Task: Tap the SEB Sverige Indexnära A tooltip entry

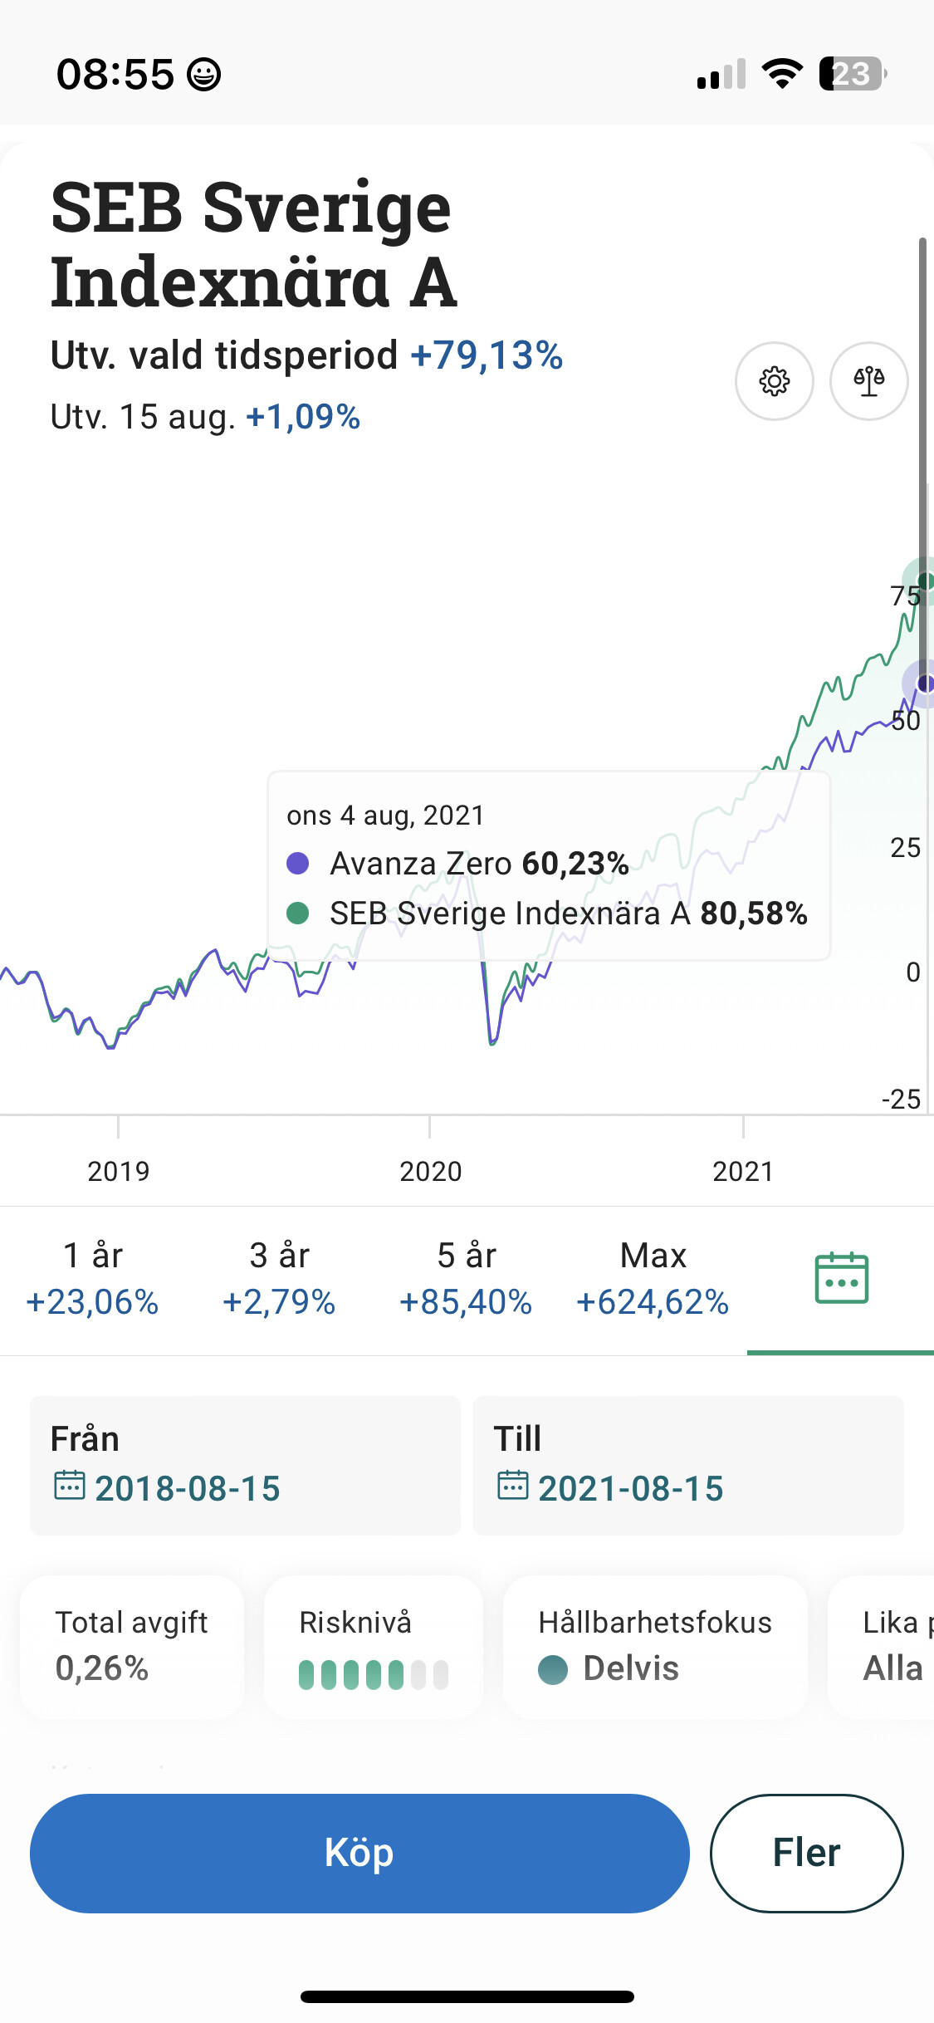Action: (548, 914)
